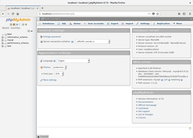Go to User accounts tab
This screenshot has height=138, width=193.
94,23
